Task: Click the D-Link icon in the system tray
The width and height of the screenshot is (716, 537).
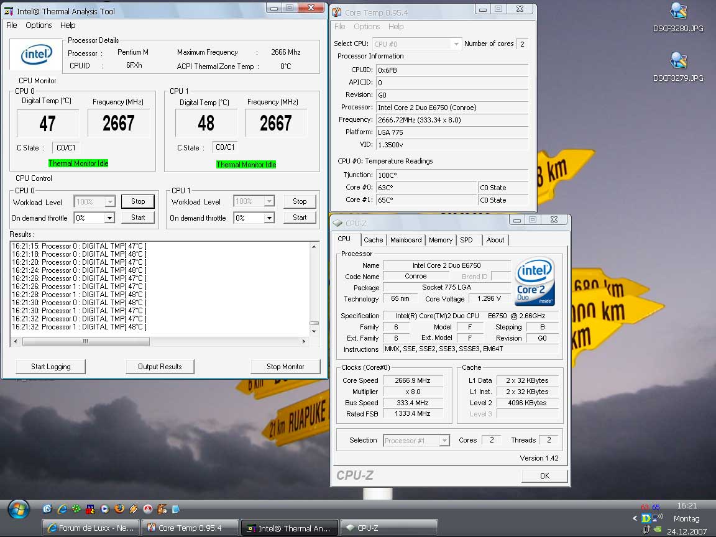Action: pos(647,518)
